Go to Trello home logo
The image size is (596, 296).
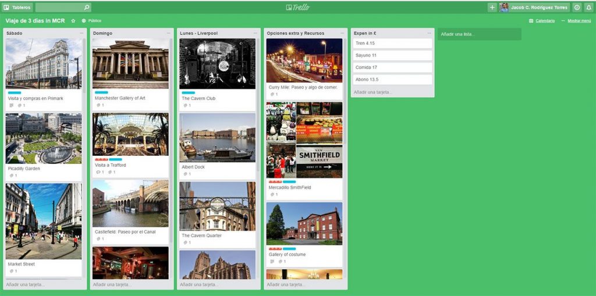[297, 7]
